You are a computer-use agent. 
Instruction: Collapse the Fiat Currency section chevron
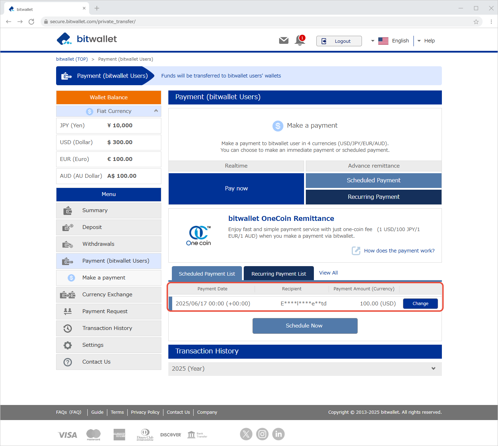tap(156, 111)
